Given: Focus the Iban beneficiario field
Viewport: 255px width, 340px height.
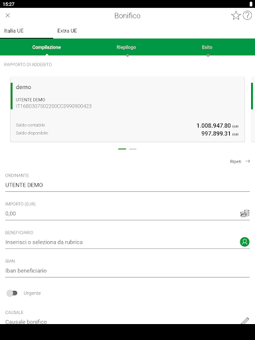Looking at the screenshot, I should point(127,271).
